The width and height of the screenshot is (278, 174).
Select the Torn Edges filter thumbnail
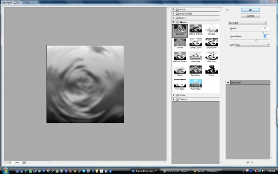(180, 83)
